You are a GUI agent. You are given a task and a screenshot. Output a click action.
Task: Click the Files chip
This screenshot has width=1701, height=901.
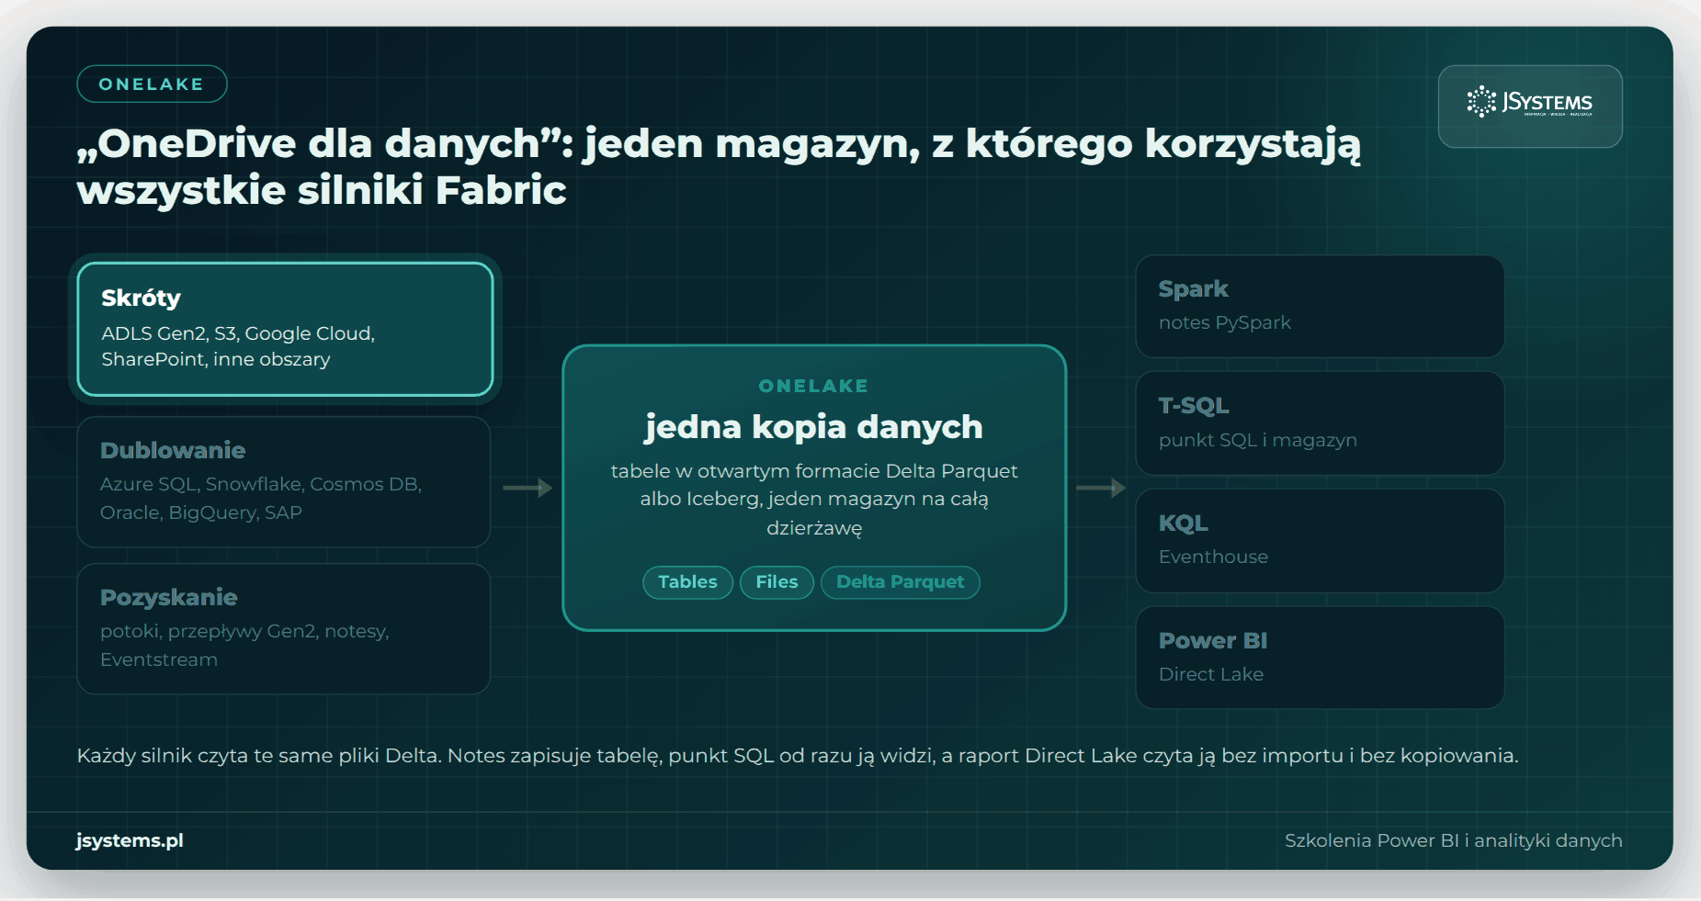click(x=777, y=582)
